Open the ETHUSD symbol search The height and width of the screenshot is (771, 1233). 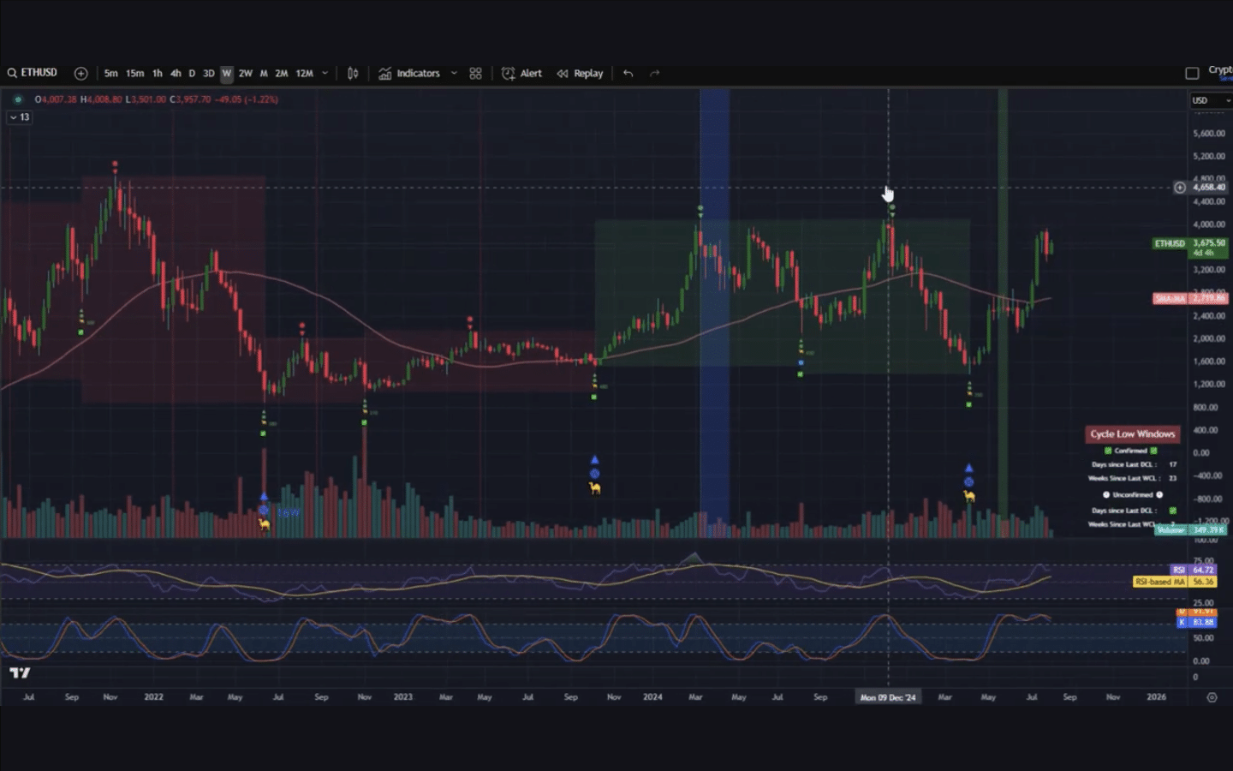point(33,73)
